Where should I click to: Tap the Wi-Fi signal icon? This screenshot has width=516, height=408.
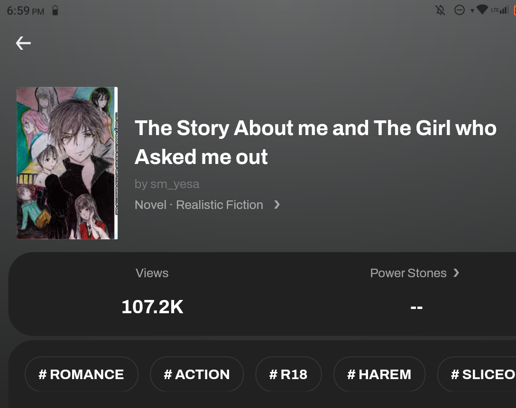[482, 10]
